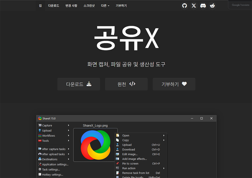The height and width of the screenshot is (178, 252).
Task: Click the Tools toolbox icon
Action: coord(40,141)
